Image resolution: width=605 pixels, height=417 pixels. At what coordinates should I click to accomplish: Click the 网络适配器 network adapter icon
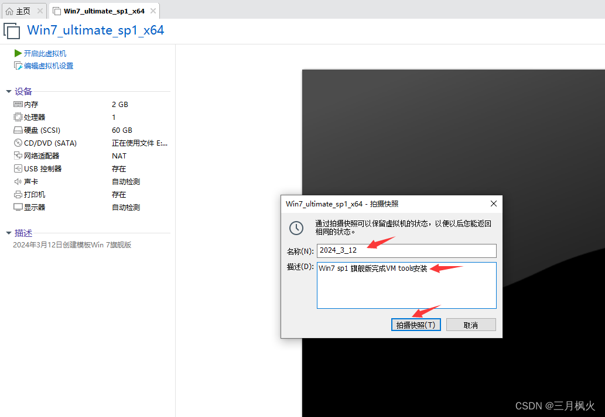coord(19,156)
